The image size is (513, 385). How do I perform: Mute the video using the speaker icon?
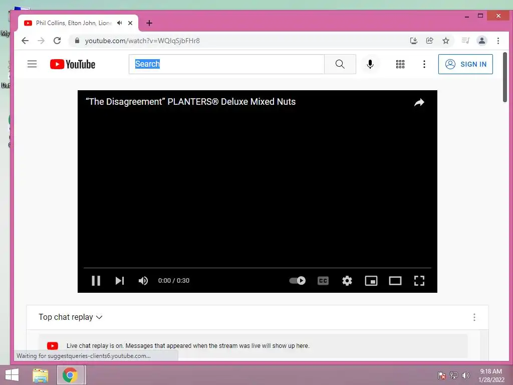(x=143, y=281)
